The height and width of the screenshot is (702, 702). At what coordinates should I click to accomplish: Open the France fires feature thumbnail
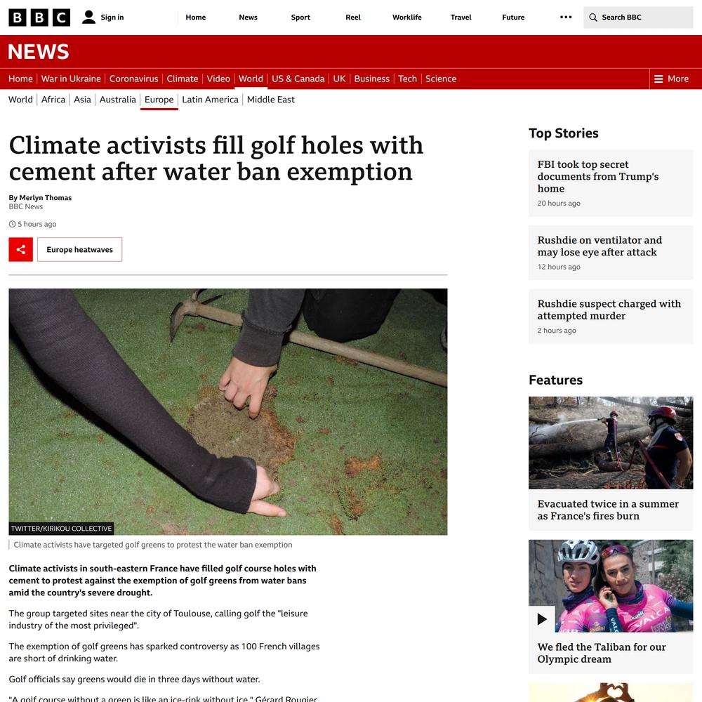tap(611, 443)
